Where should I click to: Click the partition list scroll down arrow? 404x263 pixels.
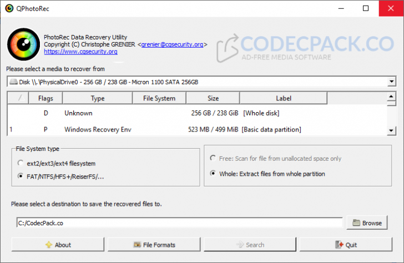(x=391, y=130)
